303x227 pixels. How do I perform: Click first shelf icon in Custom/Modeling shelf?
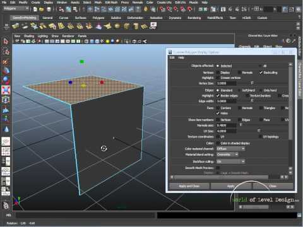click(16, 26)
